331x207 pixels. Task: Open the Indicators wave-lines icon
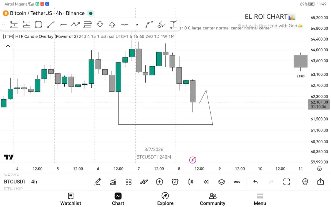[x=144, y=182]
